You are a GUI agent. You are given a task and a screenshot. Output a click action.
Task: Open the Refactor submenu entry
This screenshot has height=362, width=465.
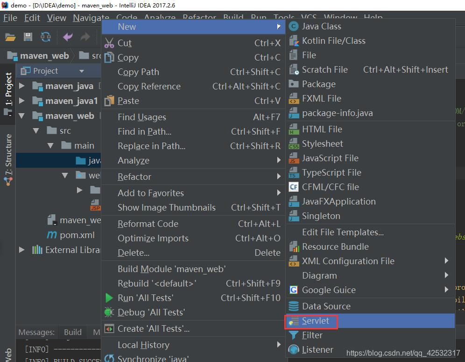point(193,177)
